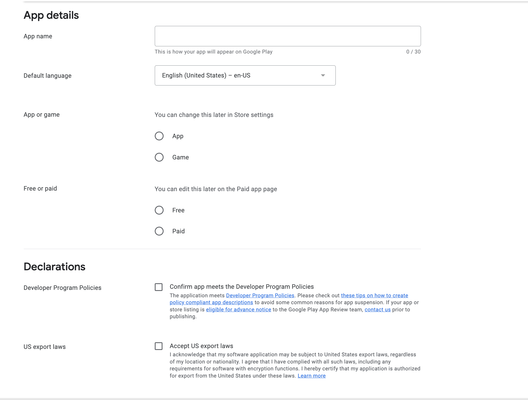Select the App radio button

[x=159, y=136]
